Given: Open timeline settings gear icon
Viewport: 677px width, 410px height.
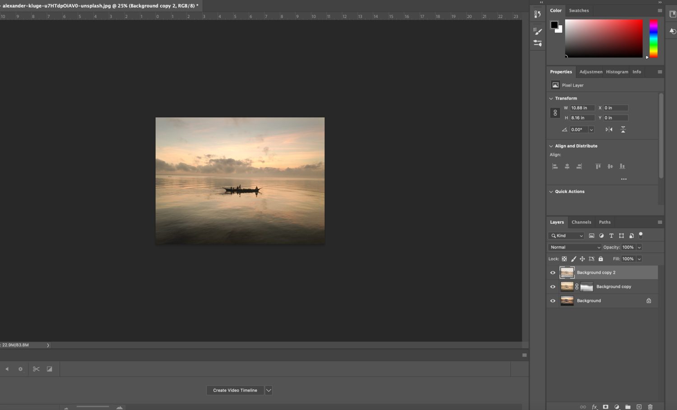Looking at the screenshot, I should coord(20,369).
